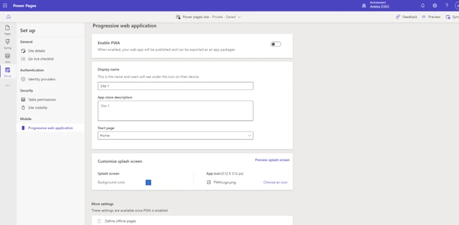
Task: Open Site visibility menu item
Action: coord(38,108)
